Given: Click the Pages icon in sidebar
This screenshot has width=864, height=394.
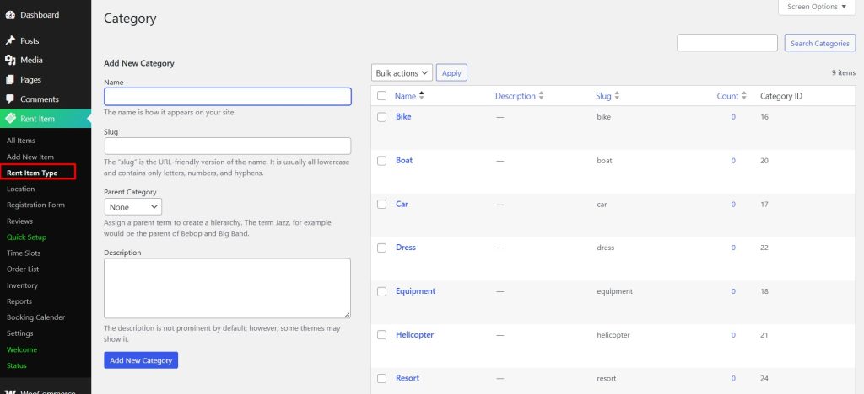Looking at the screenshot, I should (10, 80).
